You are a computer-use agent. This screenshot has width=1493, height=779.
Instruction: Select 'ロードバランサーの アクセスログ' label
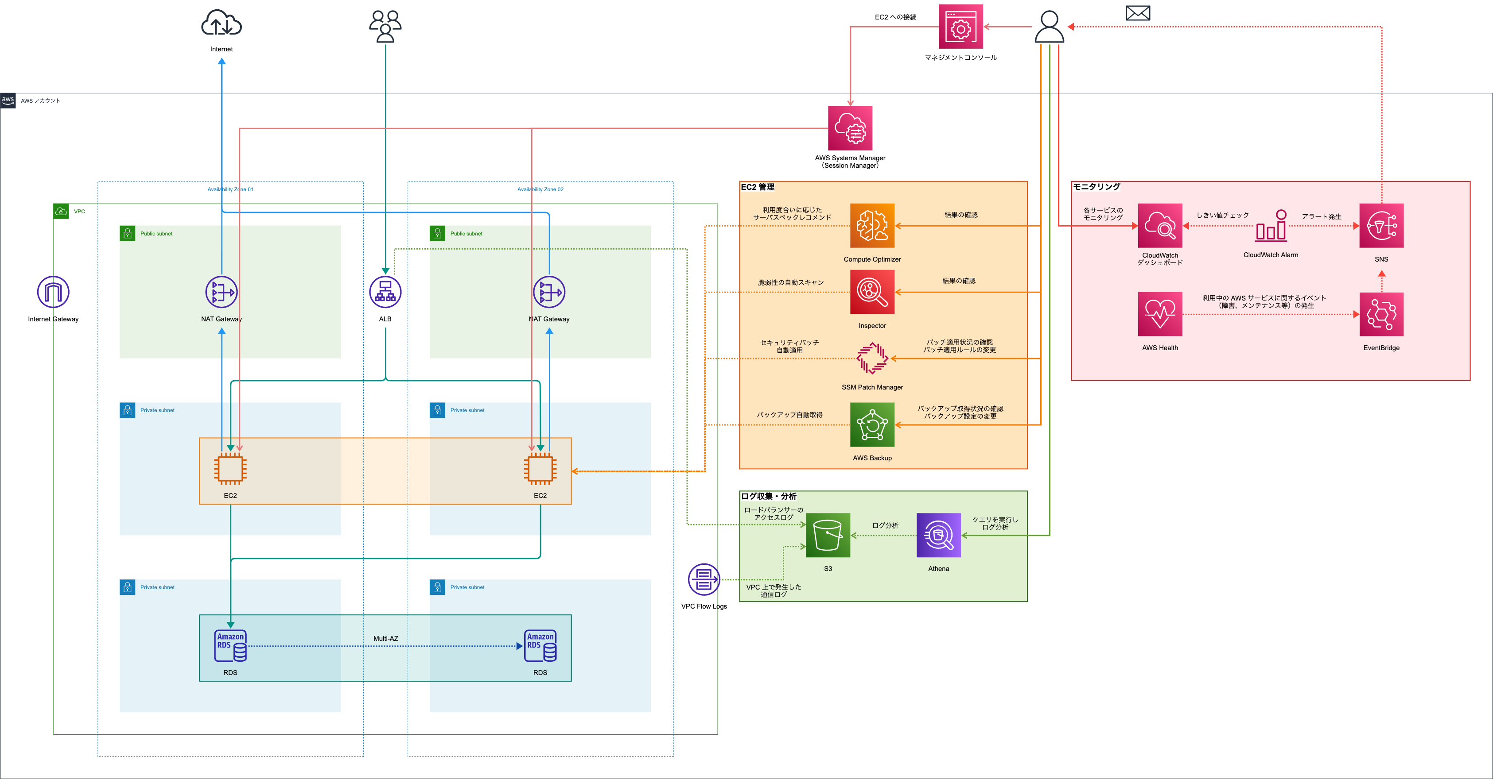[x=773, y=514]
